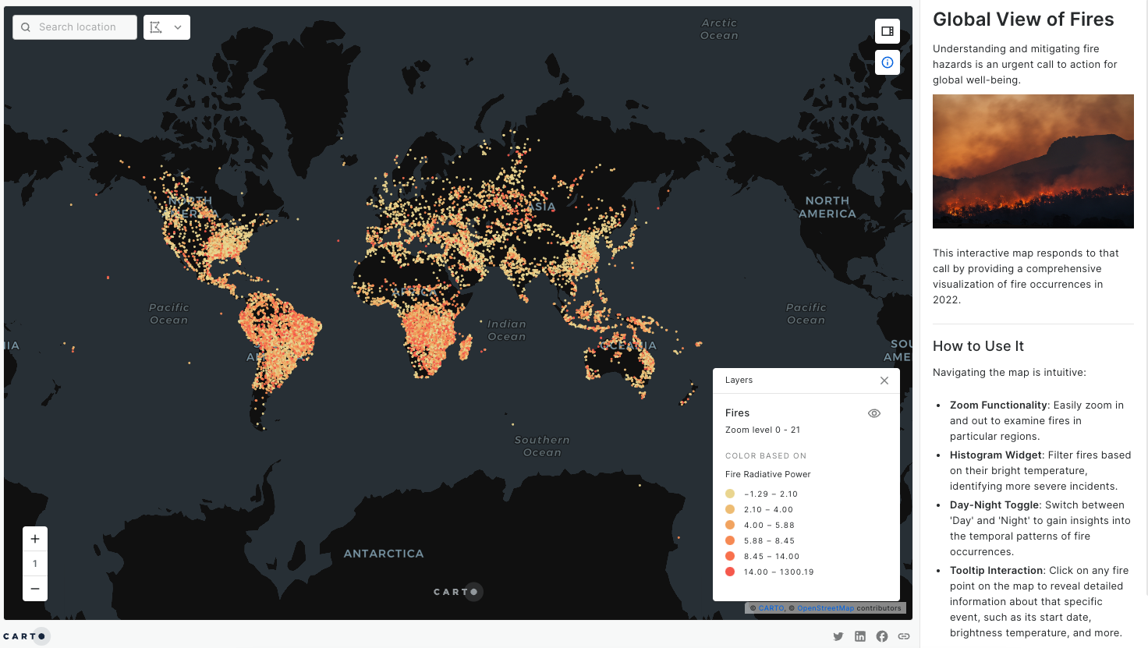Share map via Facebook icon
1148x648 pixels.
tap(882, 636)
